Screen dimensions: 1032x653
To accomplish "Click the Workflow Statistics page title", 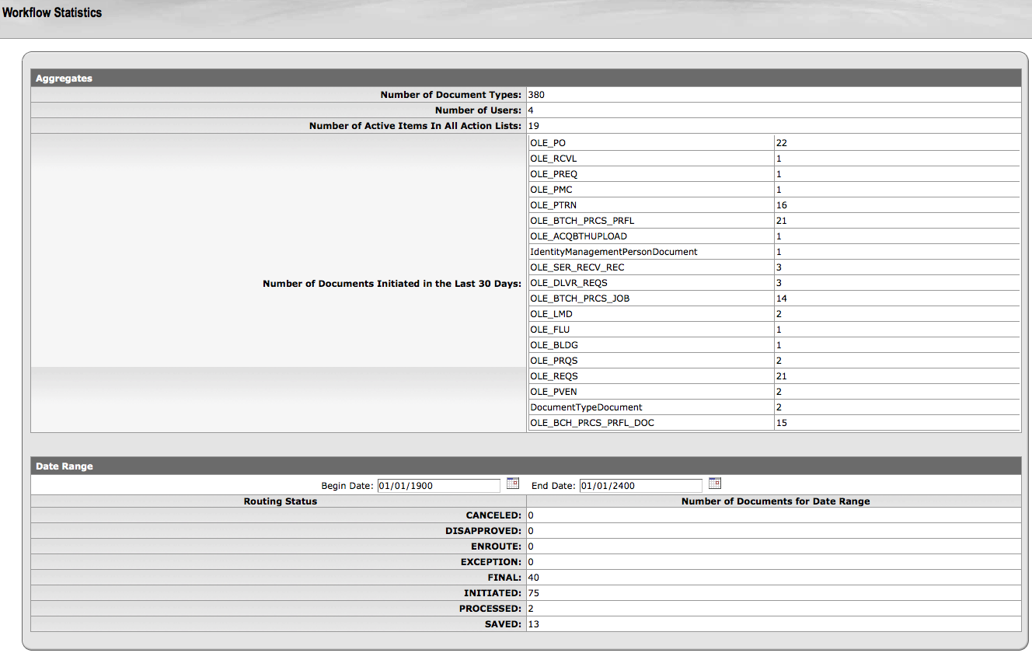I will point(52,12).
